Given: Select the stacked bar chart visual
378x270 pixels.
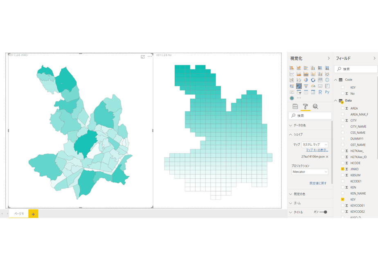Looking at the screenshot, I should tap(292, 68).
